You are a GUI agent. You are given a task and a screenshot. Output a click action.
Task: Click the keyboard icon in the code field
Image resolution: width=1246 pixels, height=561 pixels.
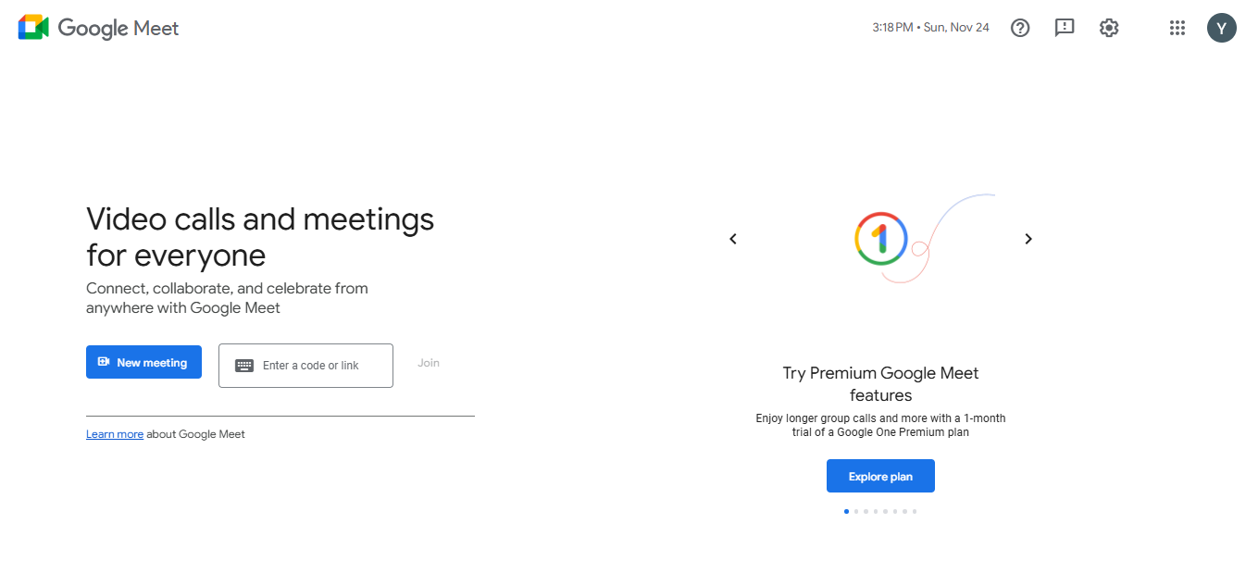[244, 366]
